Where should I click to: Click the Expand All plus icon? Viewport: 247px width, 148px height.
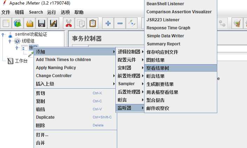pyautogui.click(x=108, y=23)
